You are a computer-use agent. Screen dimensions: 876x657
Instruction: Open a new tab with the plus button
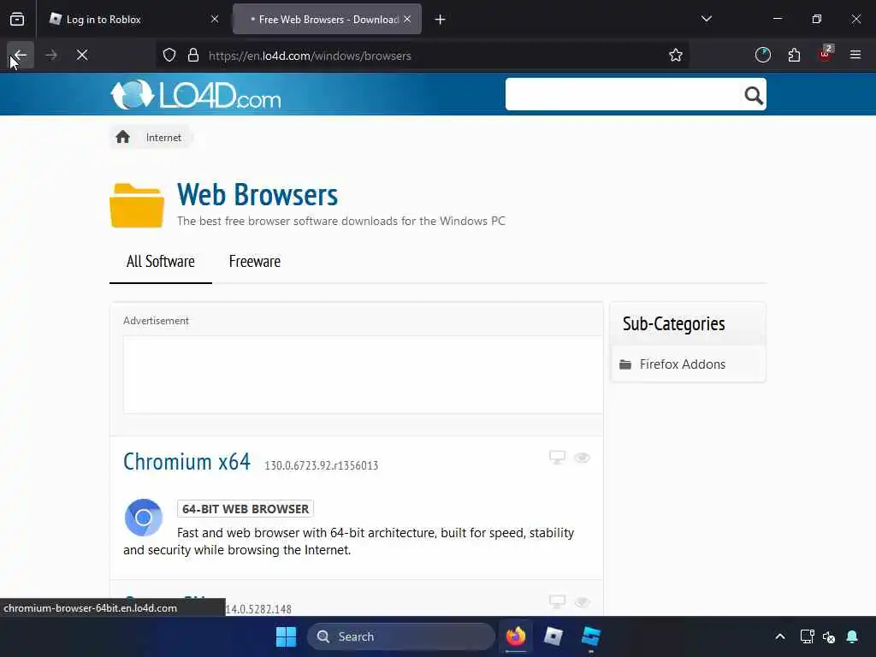441,20
